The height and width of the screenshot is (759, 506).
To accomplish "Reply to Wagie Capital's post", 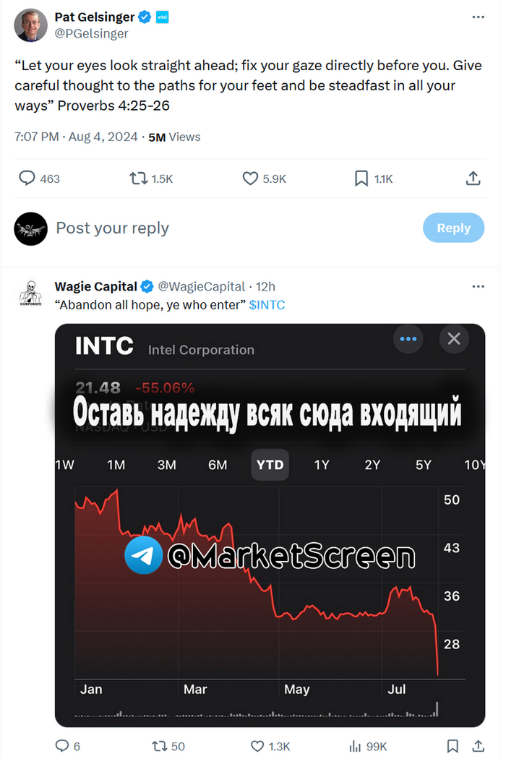I will 62,746.
